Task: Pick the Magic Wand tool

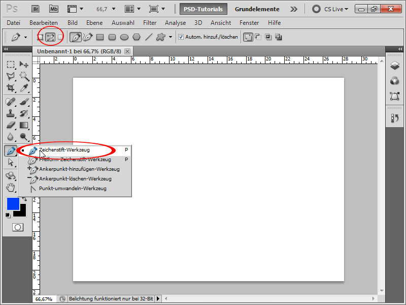Action: pyautogui.click(x=24, y=76)
